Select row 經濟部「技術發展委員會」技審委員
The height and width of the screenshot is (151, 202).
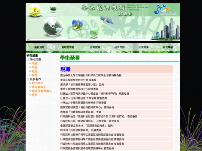click(x=116, y=130)
